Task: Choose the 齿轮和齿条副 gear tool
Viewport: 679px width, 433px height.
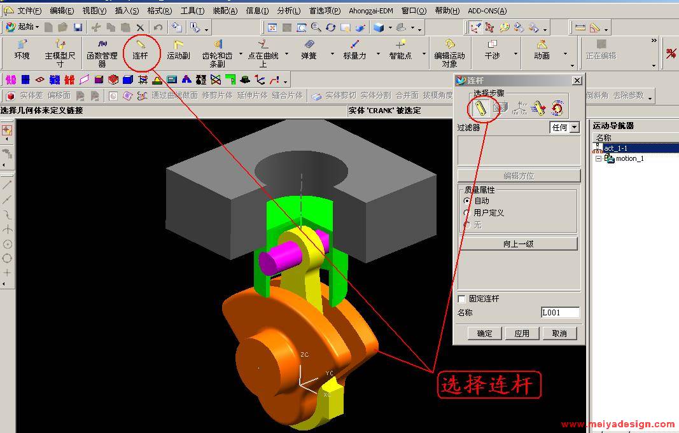Action: (218, 53)
